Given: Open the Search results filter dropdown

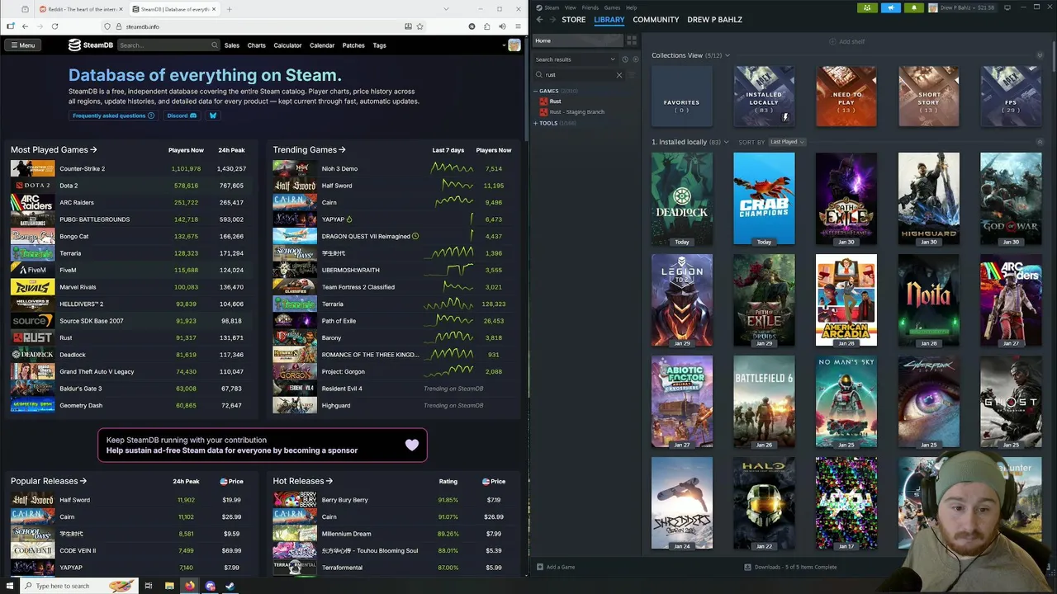Looking at the screenshot, I should point(575,59).
